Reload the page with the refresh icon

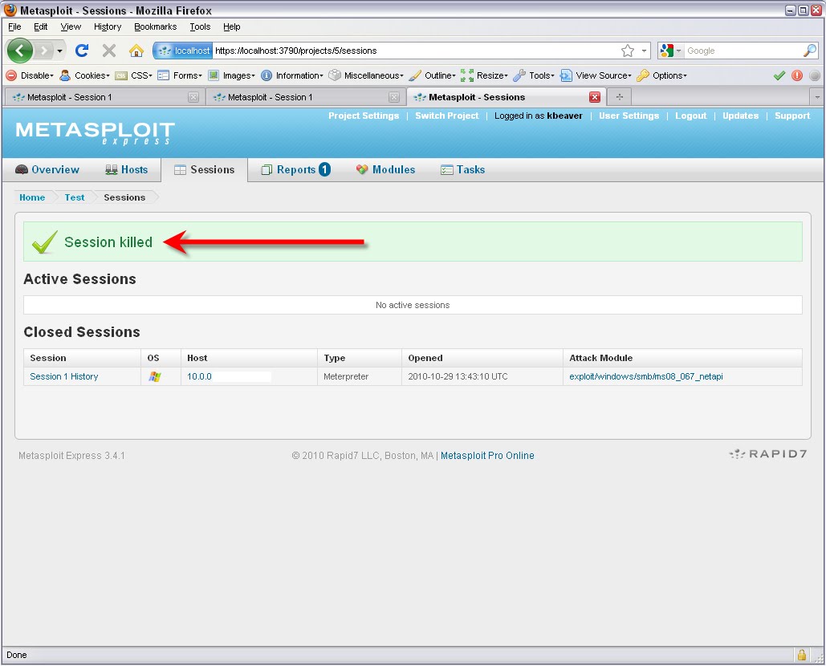[x=82, y=51]
